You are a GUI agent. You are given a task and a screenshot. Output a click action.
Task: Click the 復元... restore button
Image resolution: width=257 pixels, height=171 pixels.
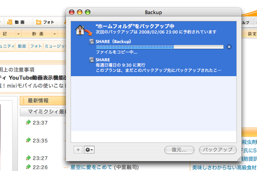pyautogui.click(x=179, y=150)
